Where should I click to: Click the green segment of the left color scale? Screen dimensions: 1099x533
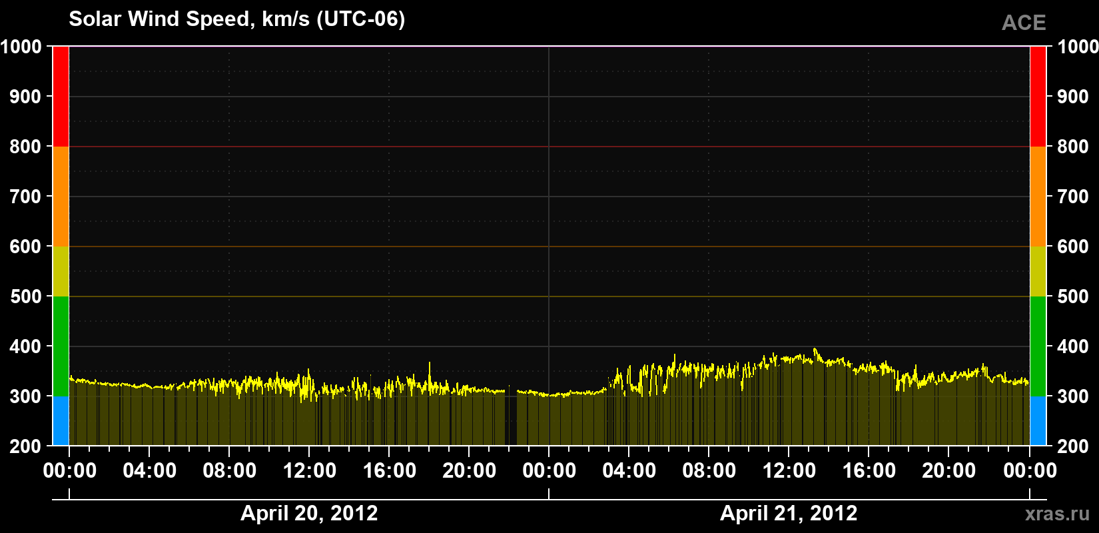tap(61, 346)
